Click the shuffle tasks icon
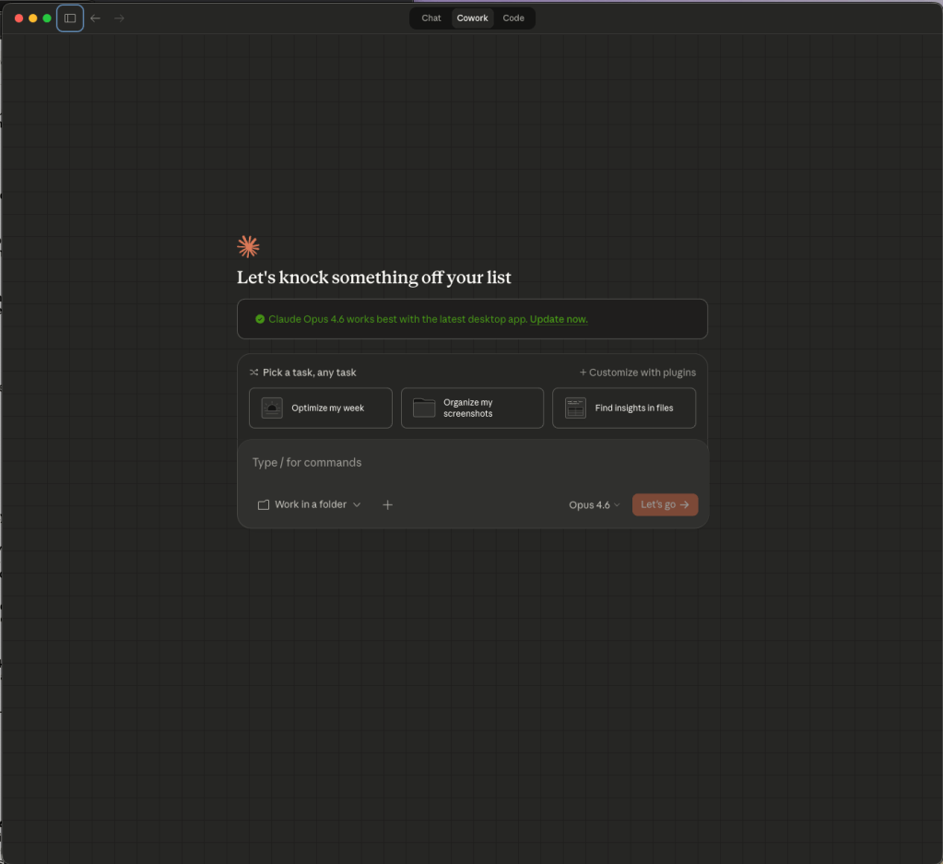The image size is (943, 864). 253,373
